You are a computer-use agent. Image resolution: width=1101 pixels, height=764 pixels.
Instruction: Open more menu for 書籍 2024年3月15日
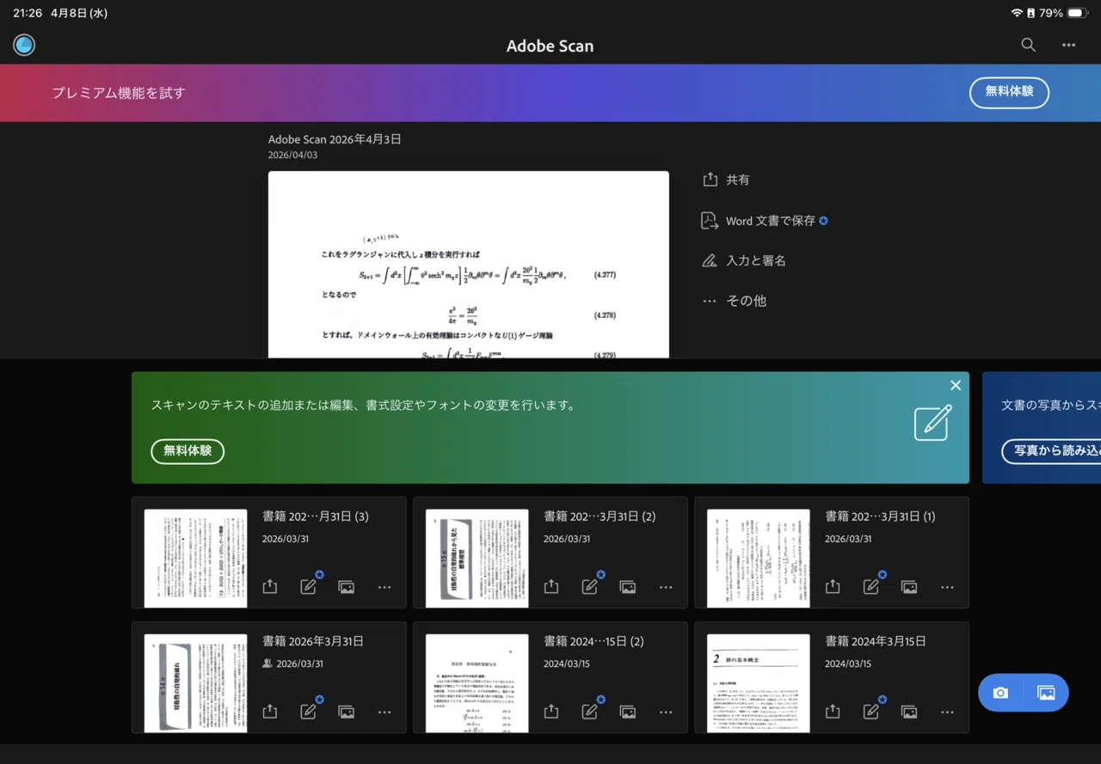tap(947, 712)
